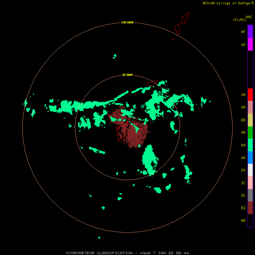Click the "WS" legend label
Viewport: 255px width, 255px height.
pyautogui.click(x=243, y=158)
